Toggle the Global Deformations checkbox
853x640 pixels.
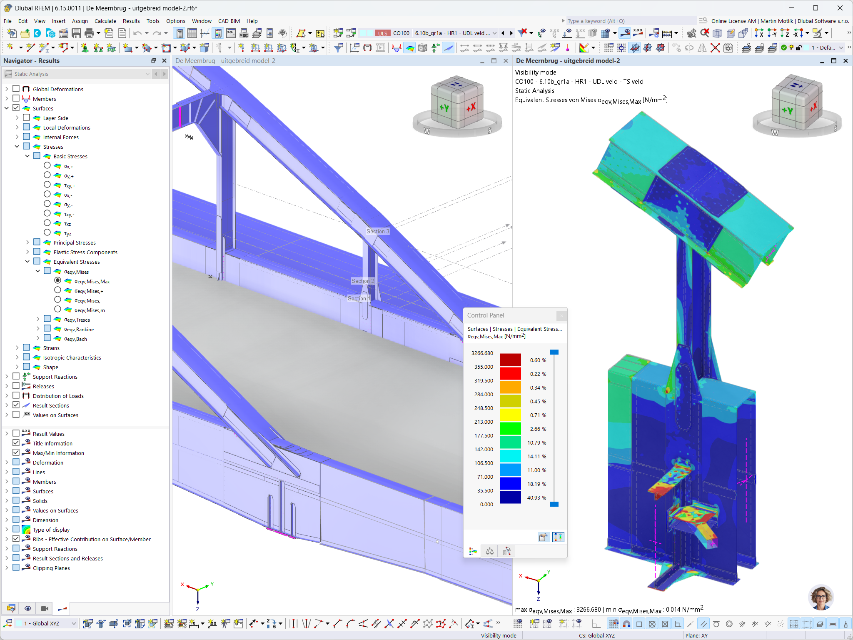pos(16,89)
